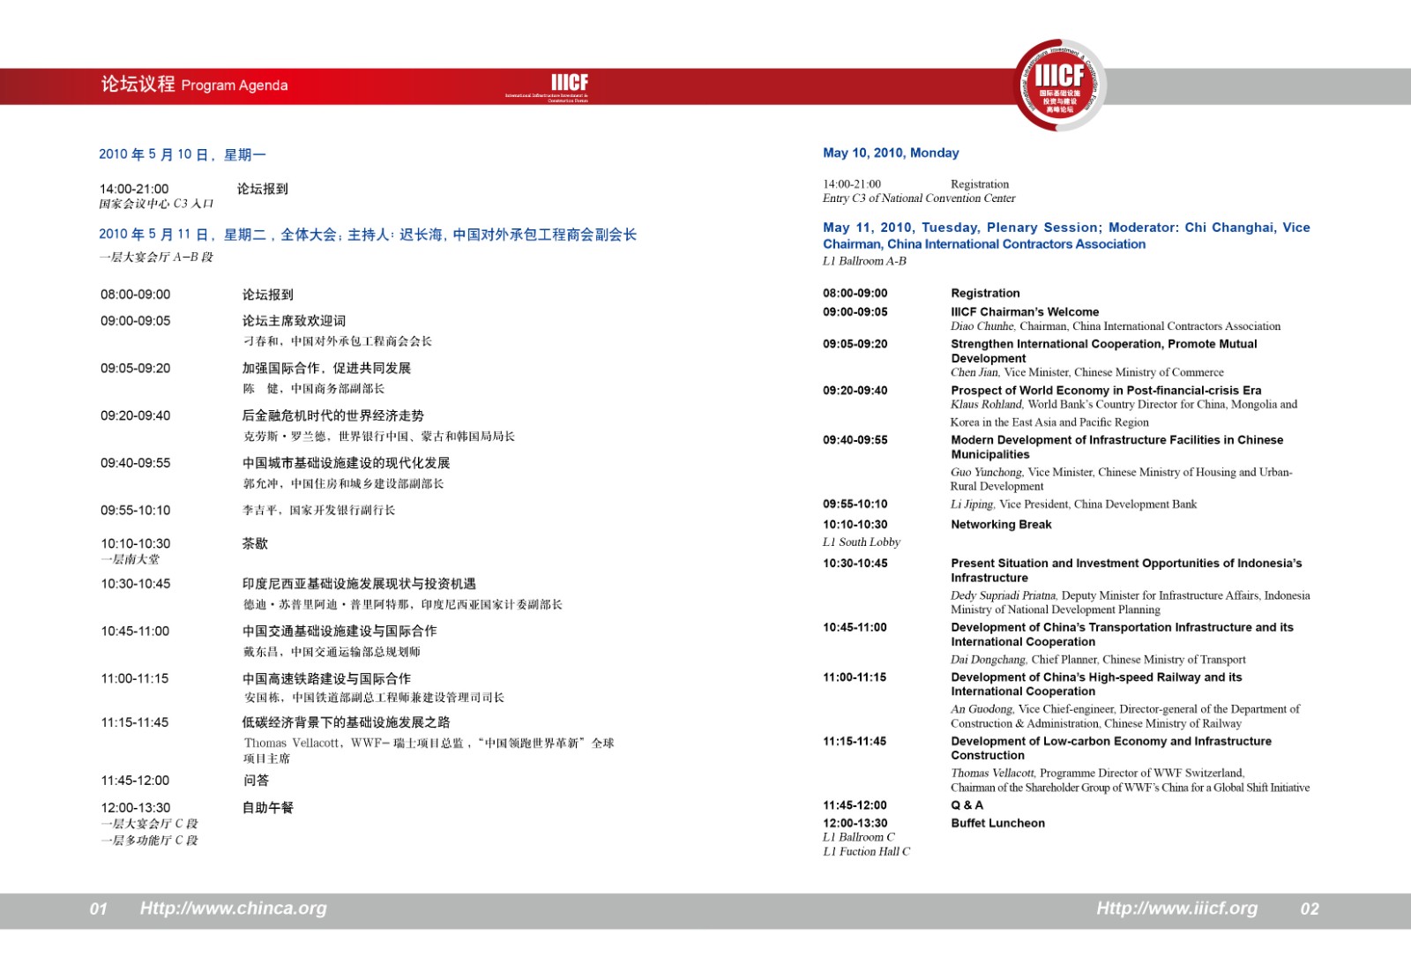Click page number 01 in footer
Viewport: 1411px width, 957px height.
pyautogui.click(x=99, y=909)
